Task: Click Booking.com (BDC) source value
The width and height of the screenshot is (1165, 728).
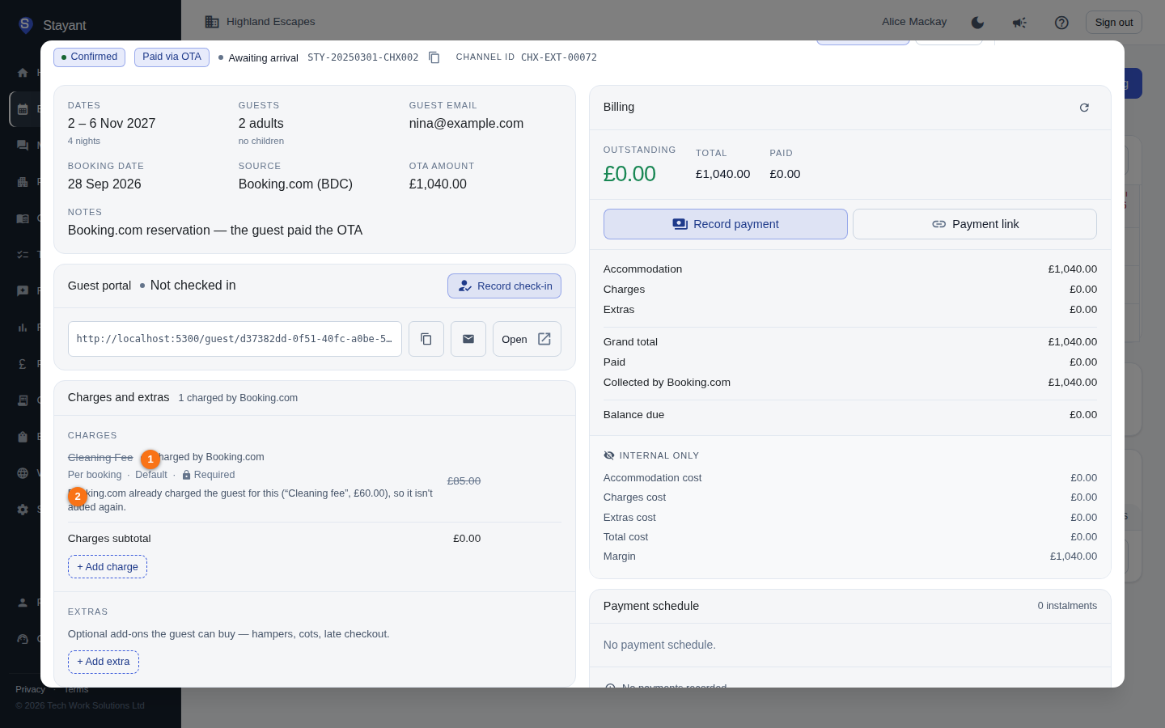Action: [x=295, y=184]
